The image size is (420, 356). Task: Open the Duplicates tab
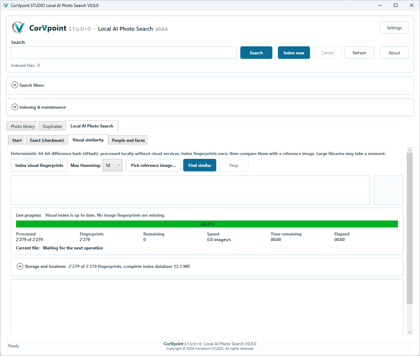(x=52, y=126)
